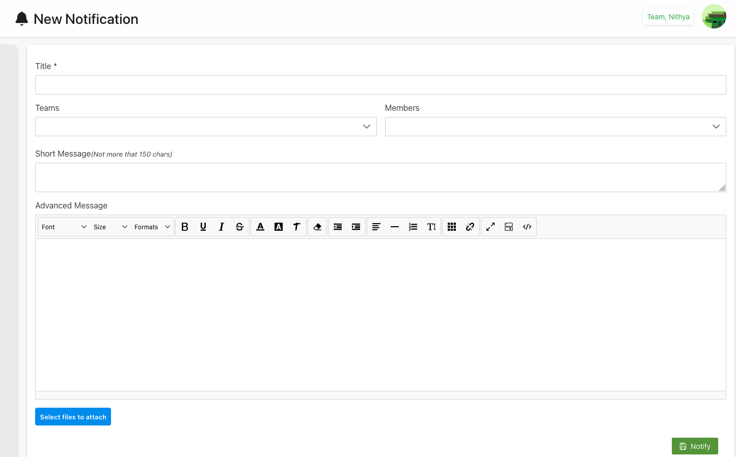The image size is (736, 457).
Task: Toggle bold formatting in the editor
Action: 185,227
